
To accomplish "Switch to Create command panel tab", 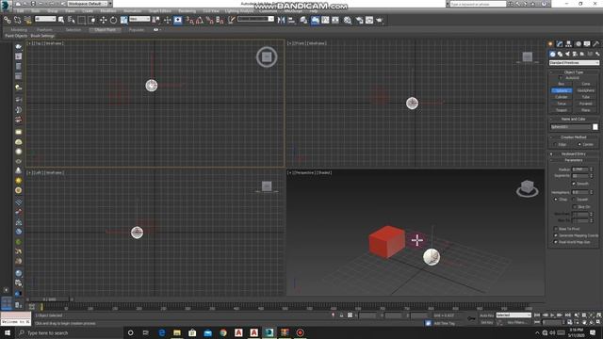I will (x=550, y=44).
